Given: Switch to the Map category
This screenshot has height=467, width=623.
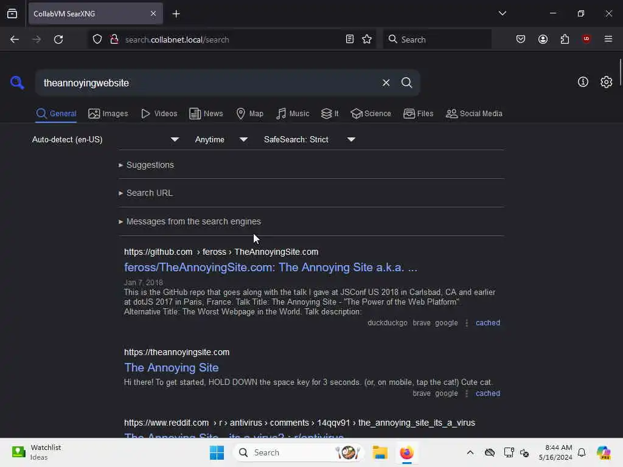Looking at the screenshot, I should pos(249,114).
